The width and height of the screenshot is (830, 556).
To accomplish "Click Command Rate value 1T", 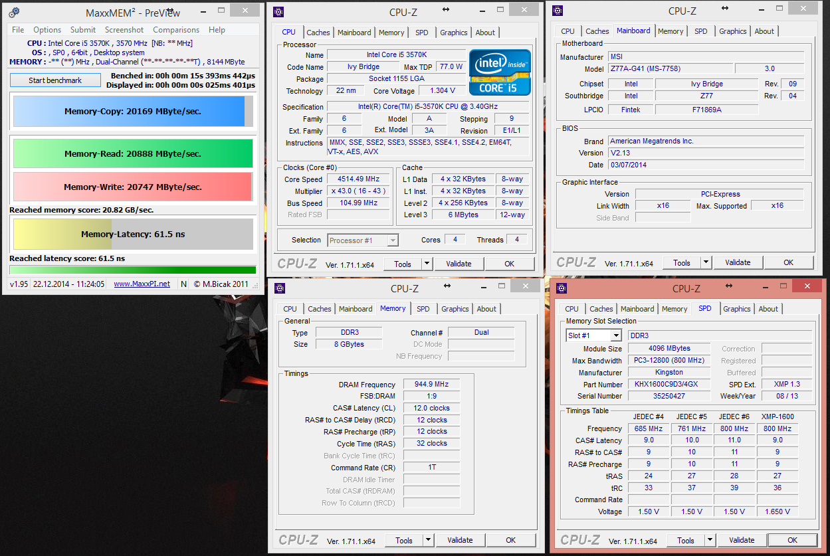I will [x=431, y=468].
